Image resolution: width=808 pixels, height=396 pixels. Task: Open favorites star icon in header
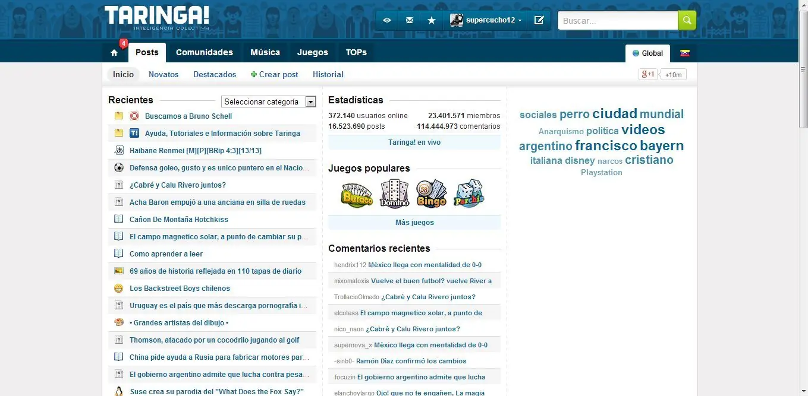pyautogui.click(x=432, y=20)
